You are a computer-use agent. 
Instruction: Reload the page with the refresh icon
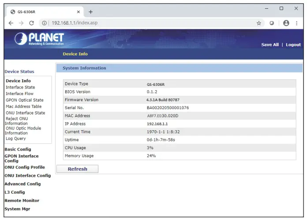tap(31, 23)
